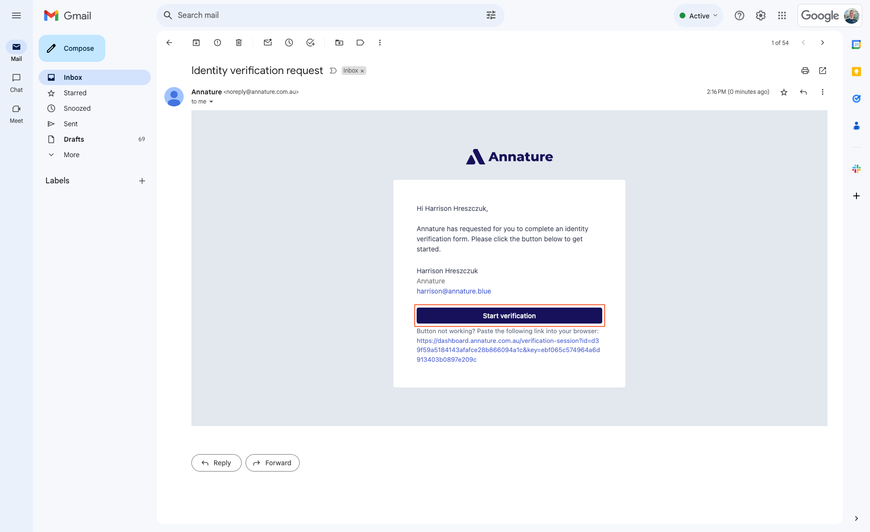
Task: Delete the email via trash icon
Action: pos(238,43)
